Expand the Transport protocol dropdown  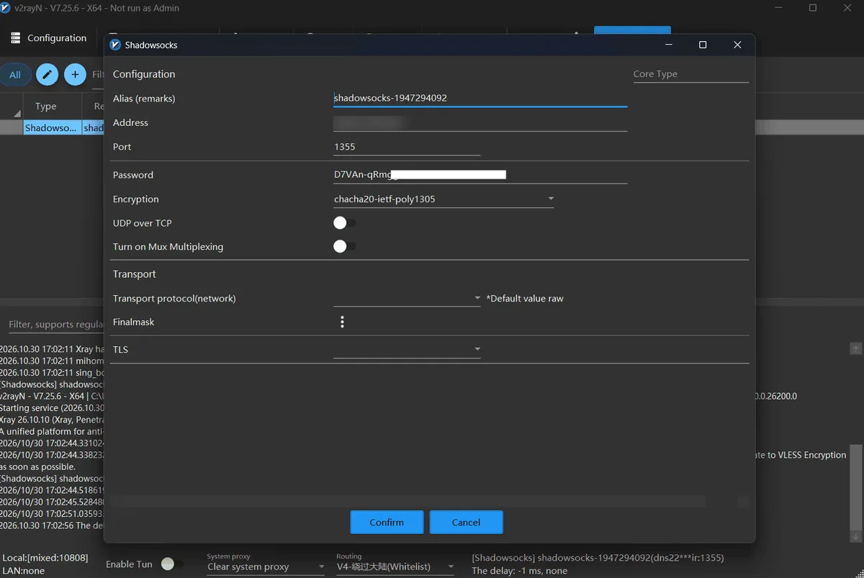(x=407, y=298)
